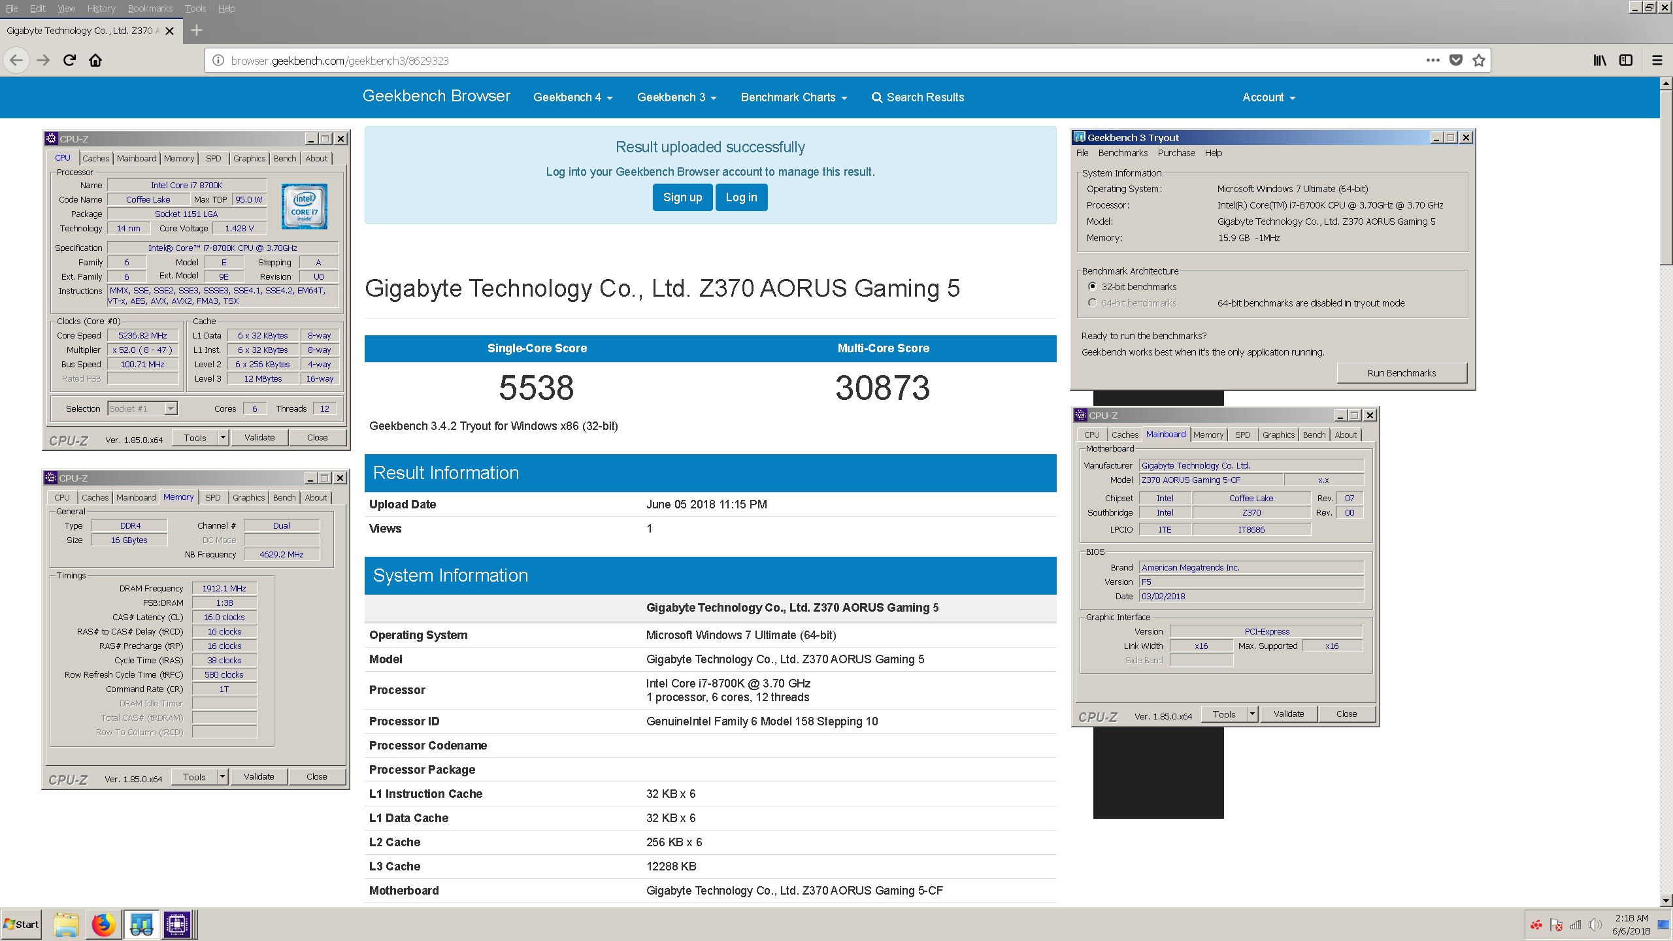The width and height of the screenshot is (1673, 941).
Task: Switch to Caches tab in top CPU-Z window
Action: click(95, 158)
